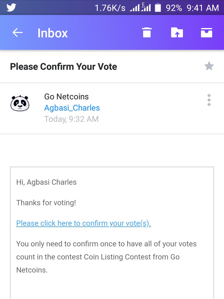Tap the 'Today, 9:32 AM' timestamp

71,119
